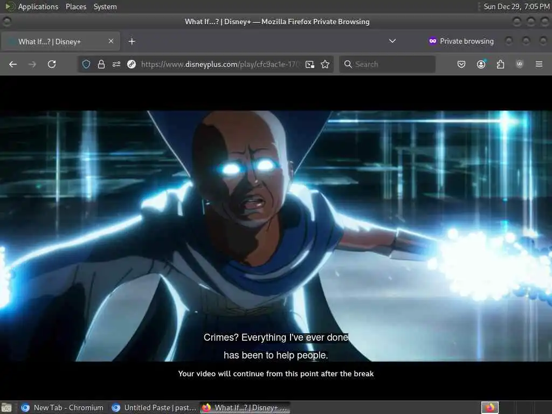The height and width of the screenshot is (414, 552).
Task: Click the autoplay blocked indicator icon
Action: (x=132, y=65)
